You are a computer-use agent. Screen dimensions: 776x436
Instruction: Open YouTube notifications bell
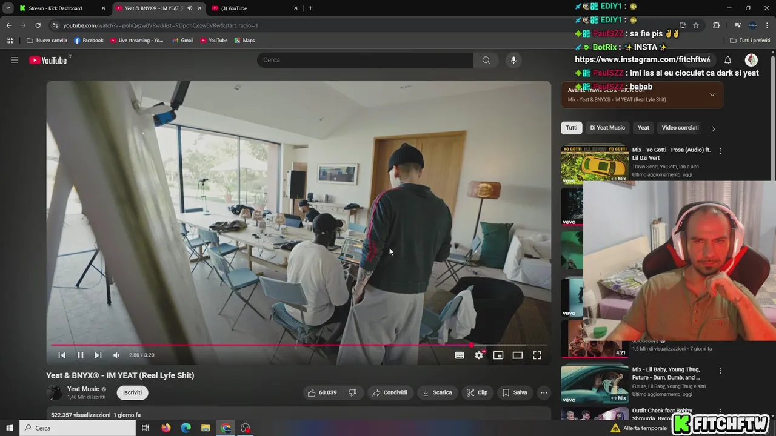727,60
